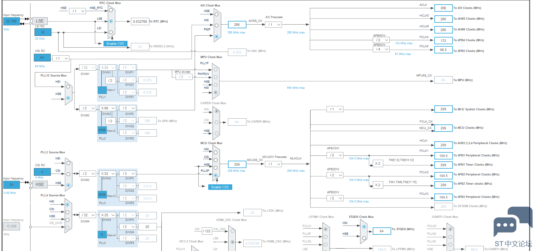Select CSI in the MCU Clock Mux
536x251 pixels.
click(x=216, y=160)
